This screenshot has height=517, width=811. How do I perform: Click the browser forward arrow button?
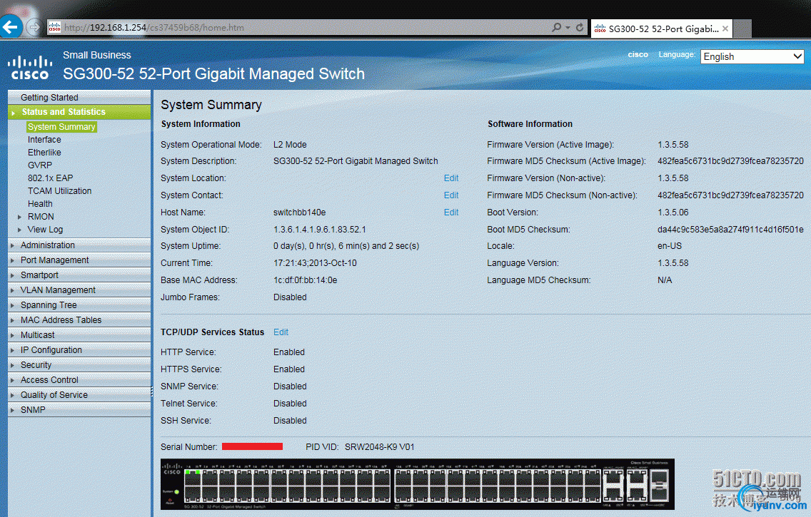coord(34,27)
